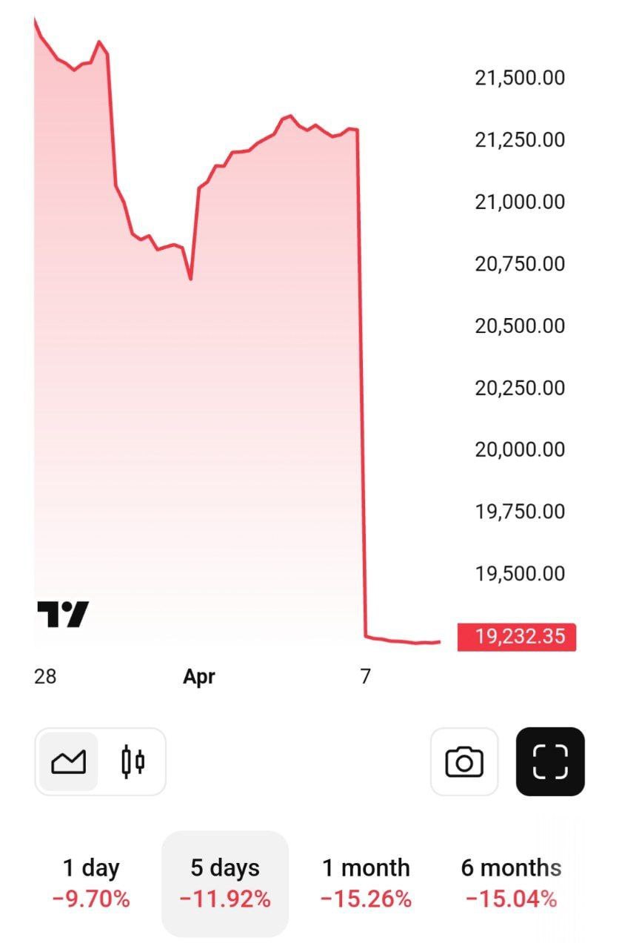The height and width of the screenshot is (949, 619).
Task: Select the 6 months range
Action: (511, 883)
